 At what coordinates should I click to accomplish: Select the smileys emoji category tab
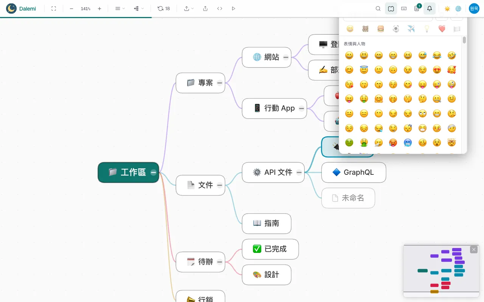(350, 29)
